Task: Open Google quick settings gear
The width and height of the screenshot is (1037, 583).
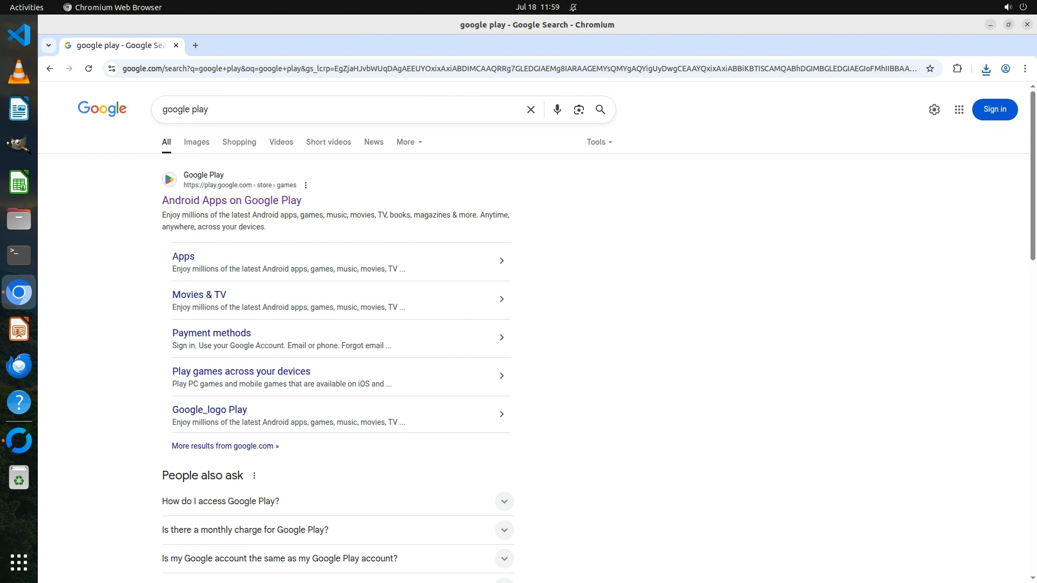Action: click(x=934, y=110)
